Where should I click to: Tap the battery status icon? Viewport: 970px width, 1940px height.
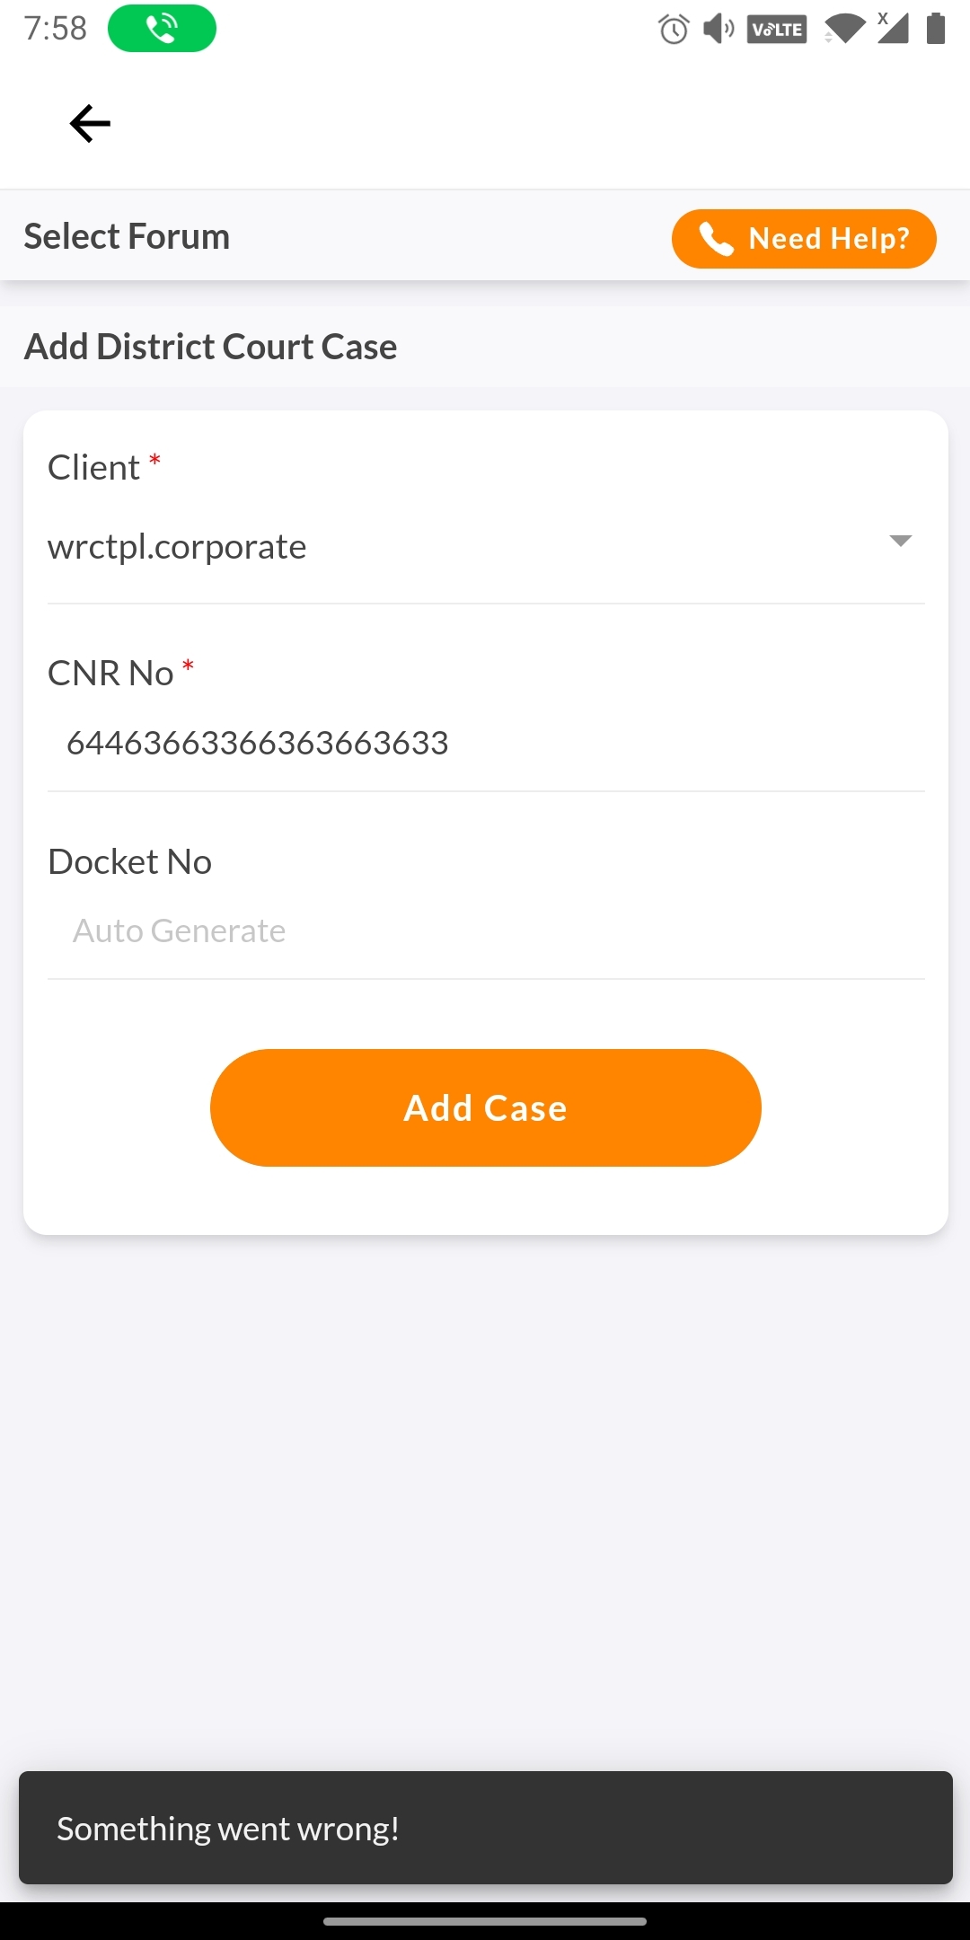tap(936, 29)
